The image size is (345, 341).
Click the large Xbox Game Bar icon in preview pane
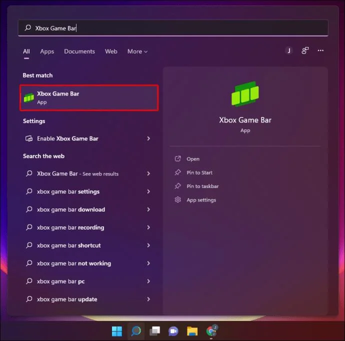pyautogui.click(x=245, y=94)
